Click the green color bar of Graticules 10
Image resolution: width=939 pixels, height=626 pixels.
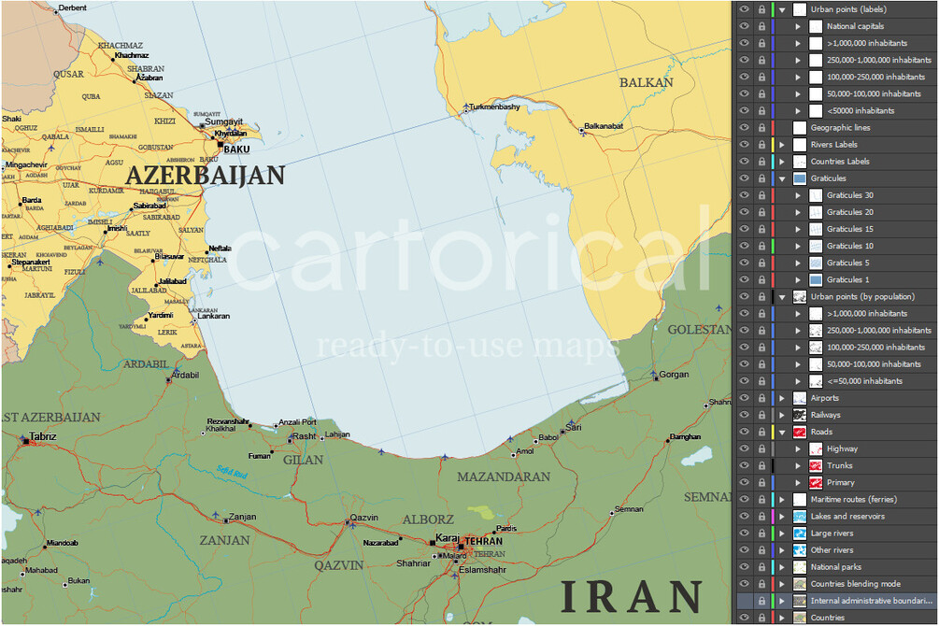773,247
